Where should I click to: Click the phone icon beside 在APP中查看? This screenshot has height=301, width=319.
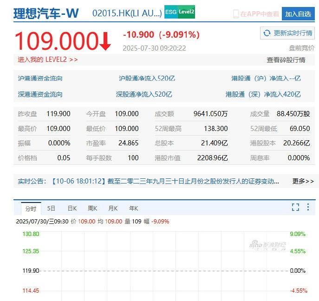[236, 14]
